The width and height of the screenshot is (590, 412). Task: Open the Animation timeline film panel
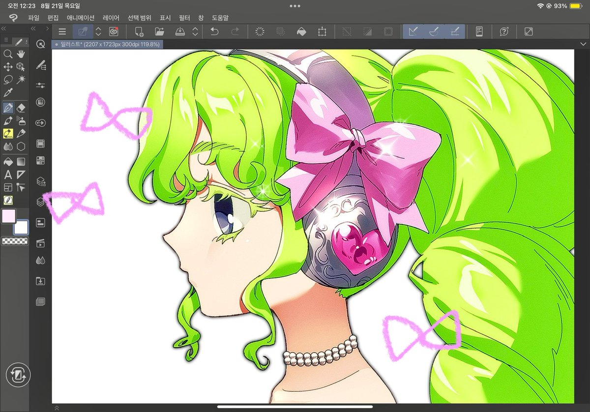pyautogui.click(x=41, y=144)
